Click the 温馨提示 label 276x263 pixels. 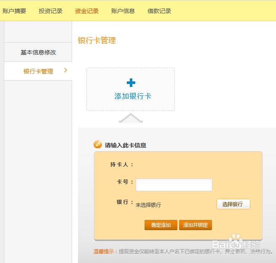(104, 252)
